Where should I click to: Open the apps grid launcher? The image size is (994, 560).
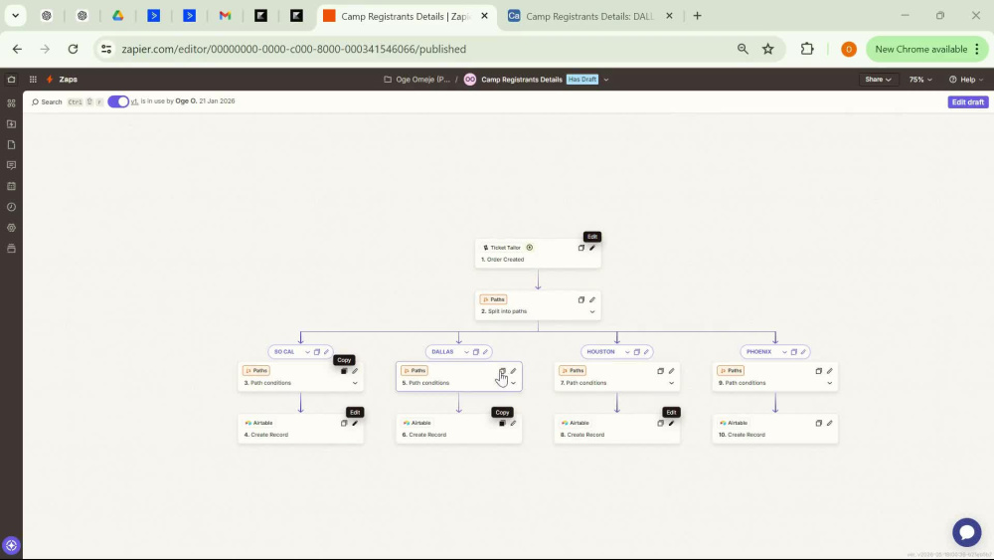click(x=33, y=80)
